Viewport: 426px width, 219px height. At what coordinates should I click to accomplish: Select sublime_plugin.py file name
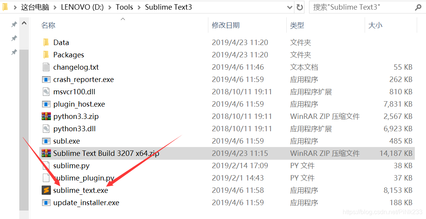(84, 178)
